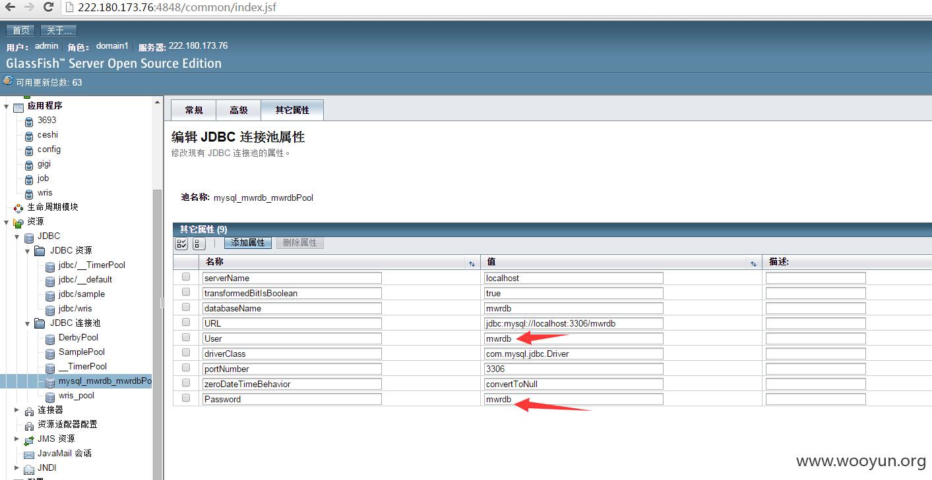Click the deselect-all rows icon
The height and width of the screenshot is (480, 932).
(x=199, y=244)
